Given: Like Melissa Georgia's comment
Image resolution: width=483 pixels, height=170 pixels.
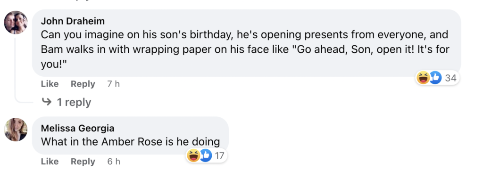Looking at the screenshot, I should tap(50, 162).
